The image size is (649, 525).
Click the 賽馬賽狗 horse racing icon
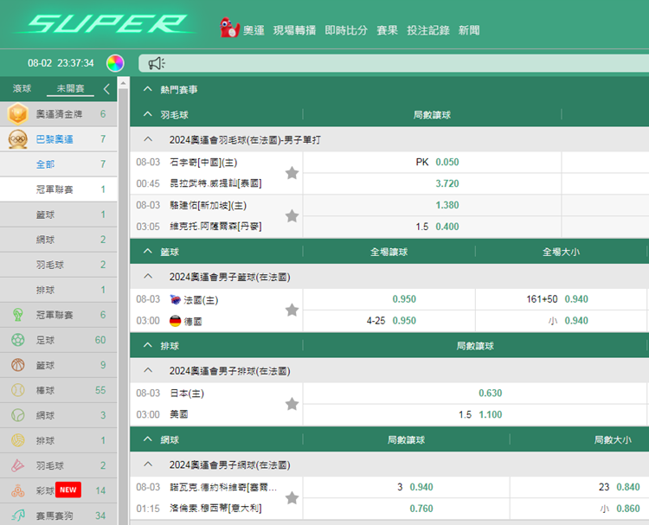(x=18, y=515)
